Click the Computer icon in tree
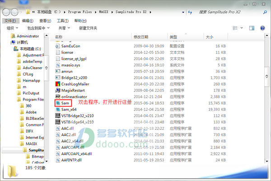Screen dimensions: 271x181 [13, 43]
